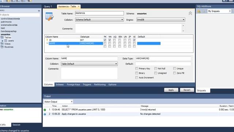The height and width of the screenshot is (132, 234).
Task: Enable the Primary Key checkbox
Action: pos(136,69)
